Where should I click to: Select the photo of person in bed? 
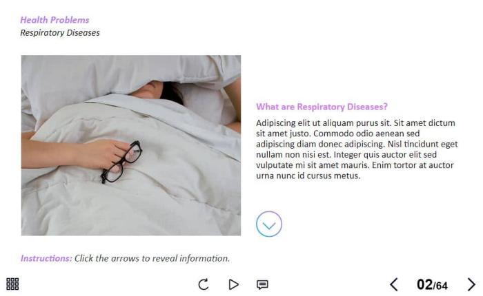131,145
